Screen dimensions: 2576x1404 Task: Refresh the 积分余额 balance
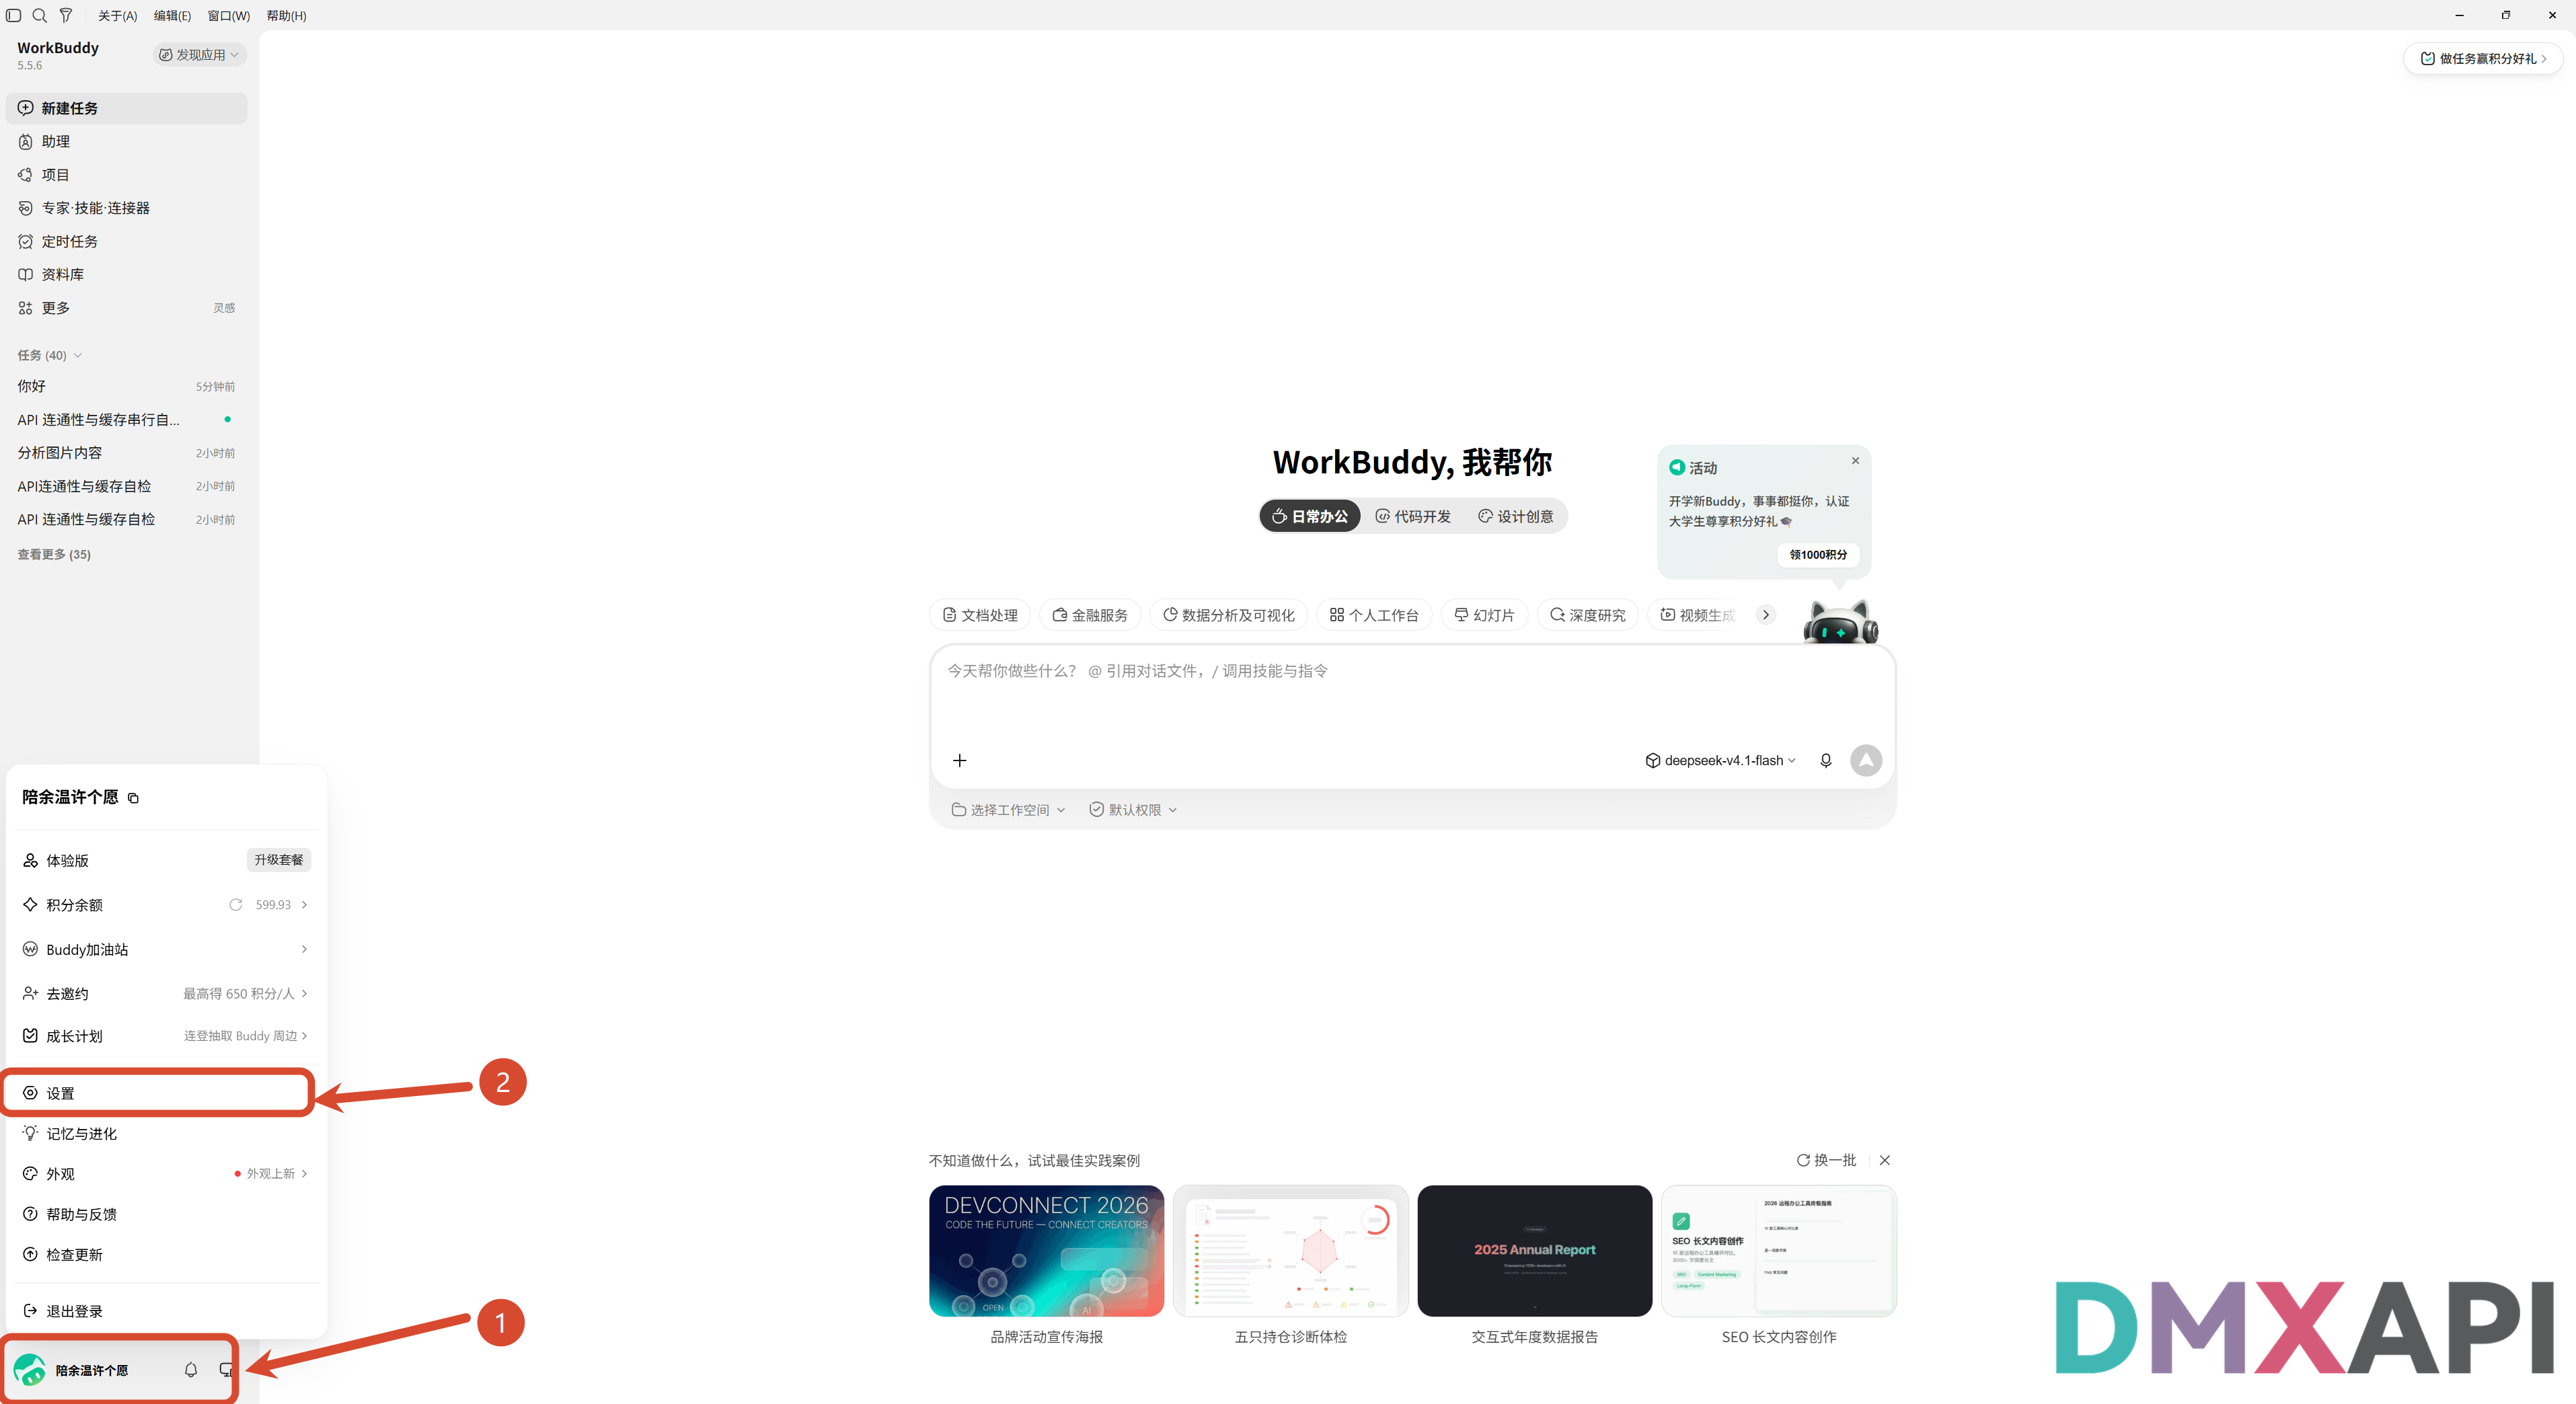[x=236, y=905]
